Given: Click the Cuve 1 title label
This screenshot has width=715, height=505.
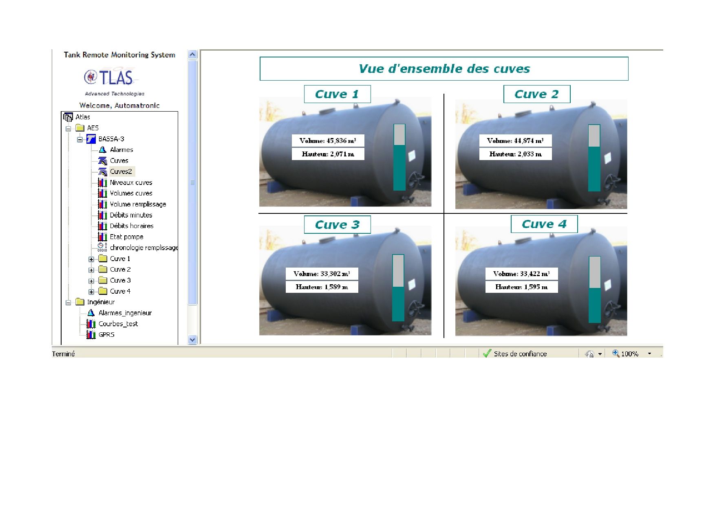Looking at the screenshot, I should tap(337, 94).
